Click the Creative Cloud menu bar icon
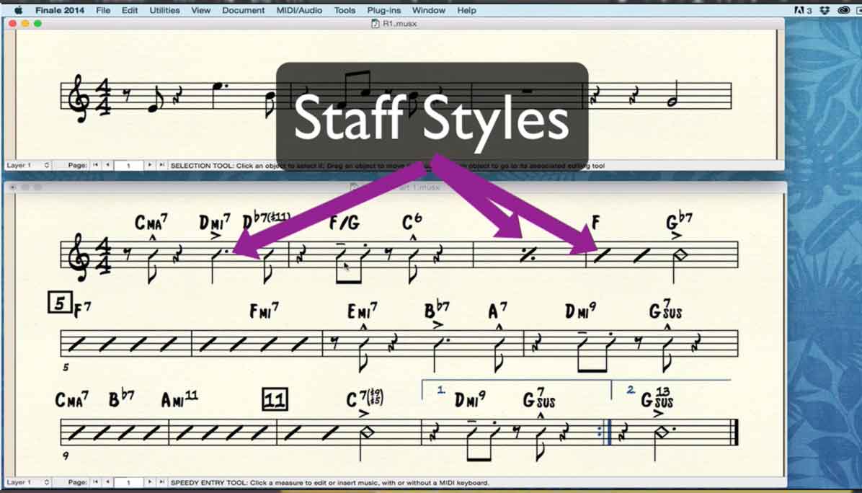The image size is (862, 493). click(x=843, y=10)
